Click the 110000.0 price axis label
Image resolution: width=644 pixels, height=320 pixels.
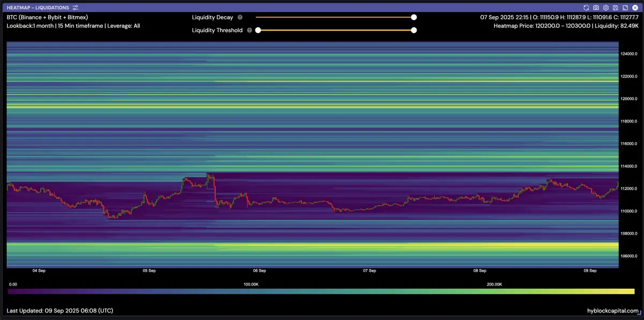coord(629,211)
